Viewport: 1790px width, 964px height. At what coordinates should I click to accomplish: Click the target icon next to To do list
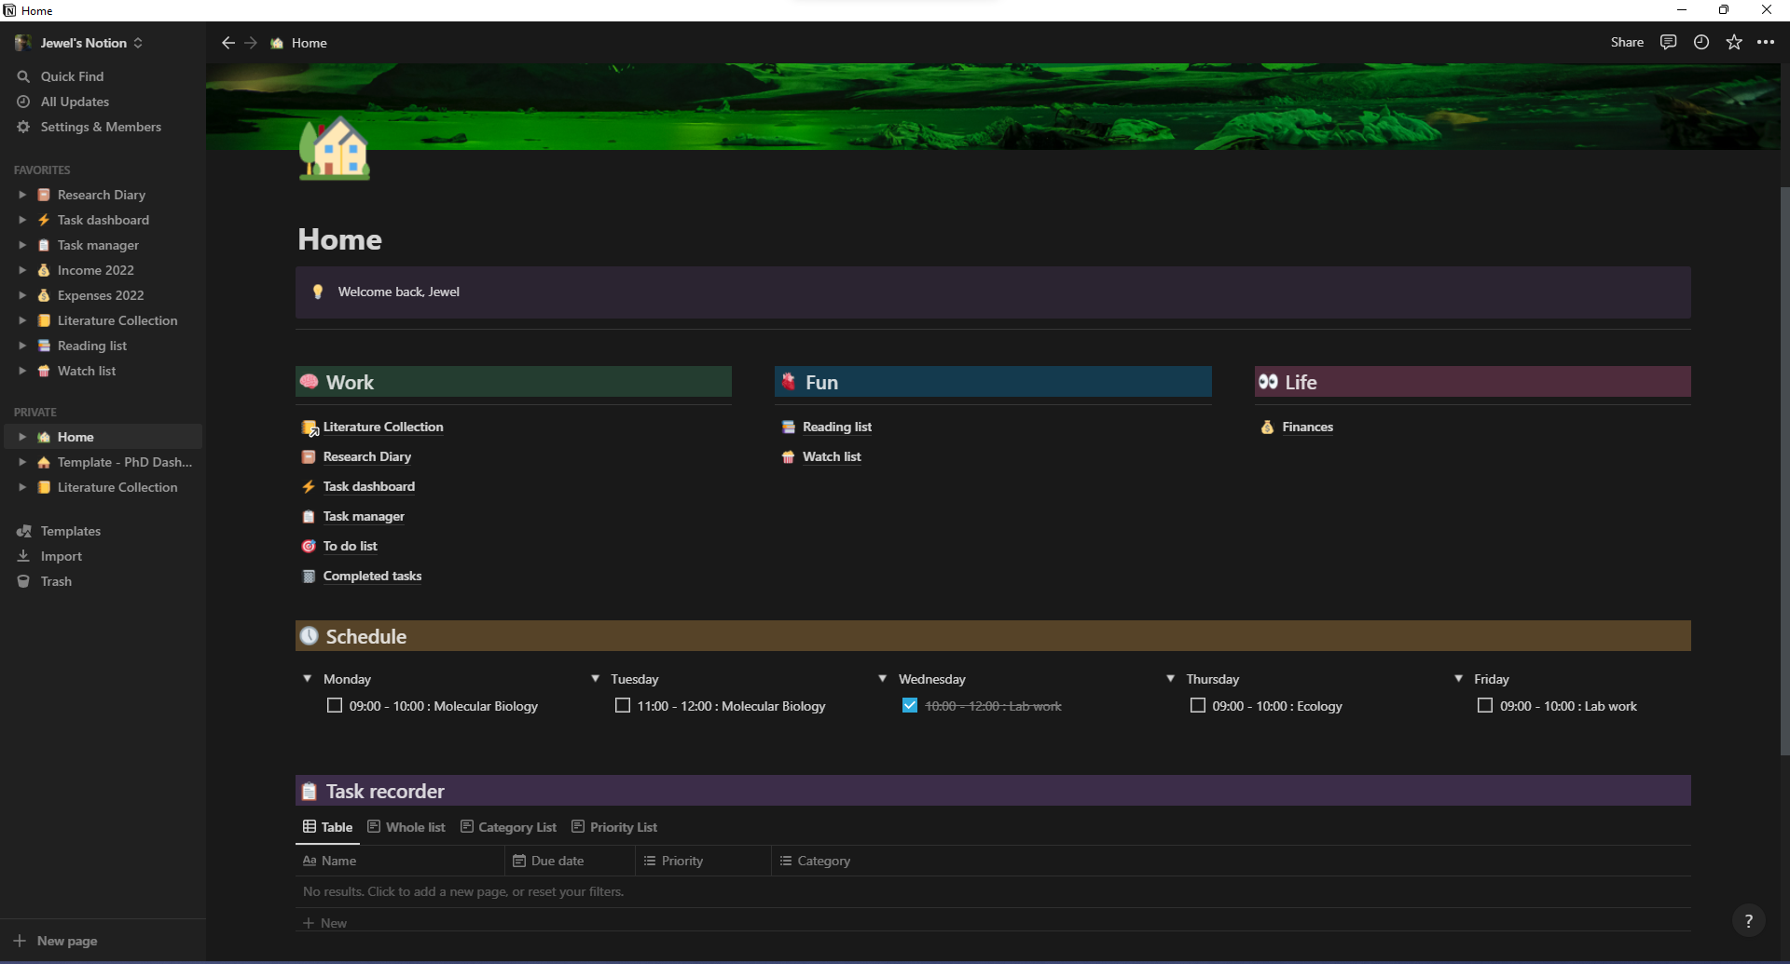(x=309, y=546)
